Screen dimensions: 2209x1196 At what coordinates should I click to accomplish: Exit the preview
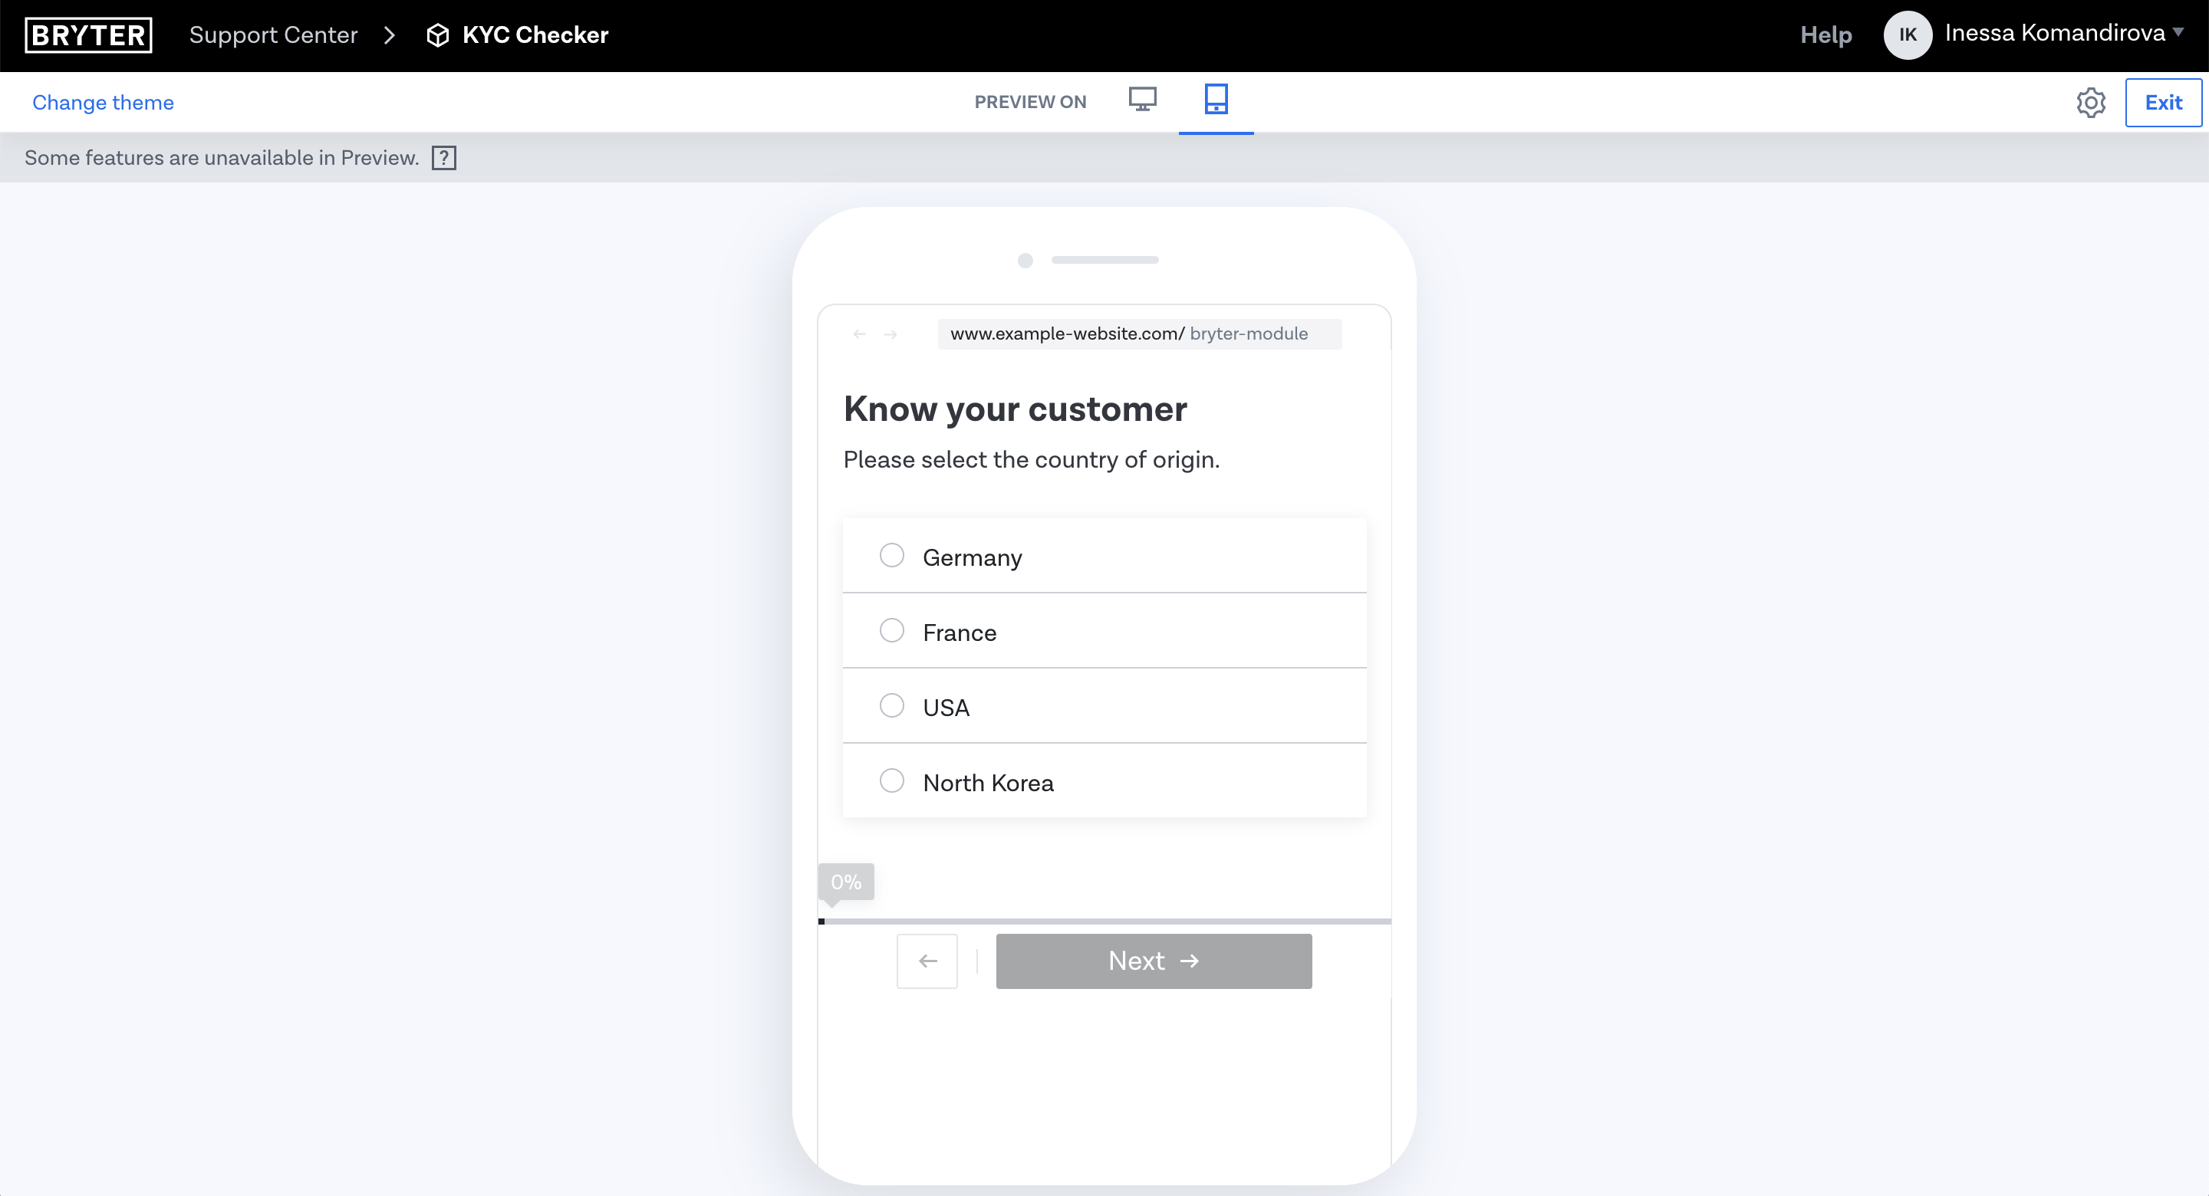[2163, 103]
